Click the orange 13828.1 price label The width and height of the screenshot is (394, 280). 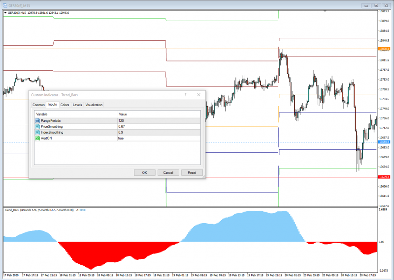384,49
